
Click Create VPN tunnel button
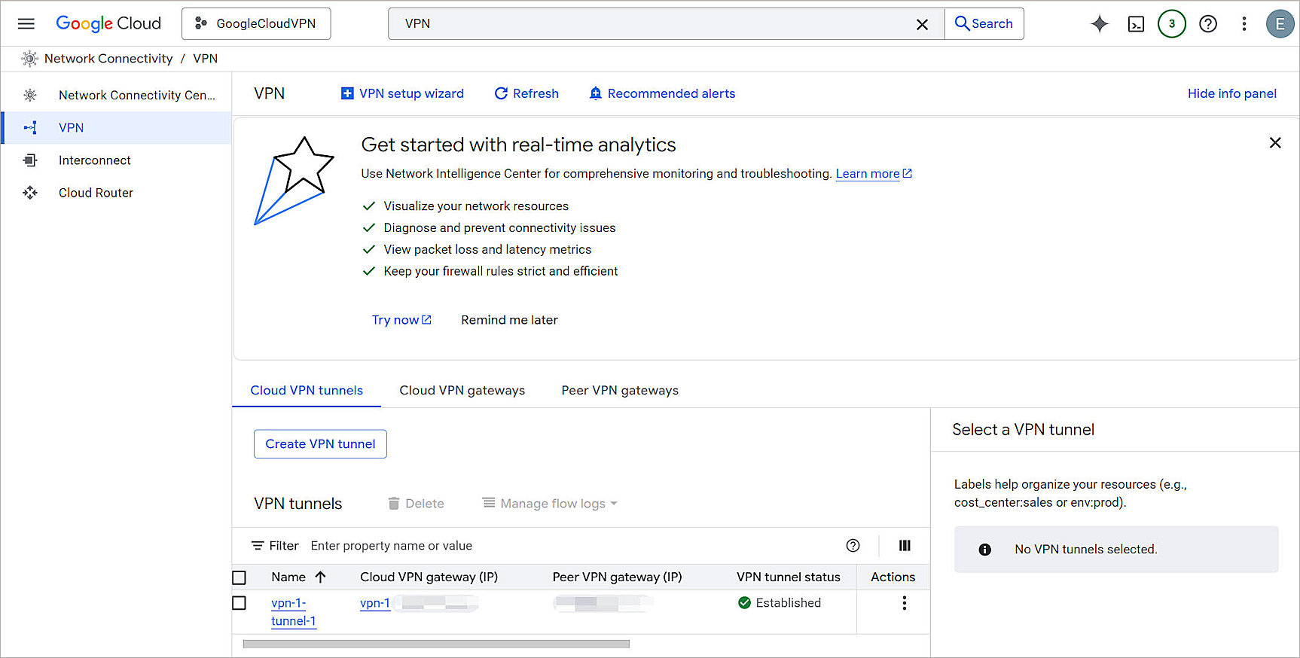[320, 444]
